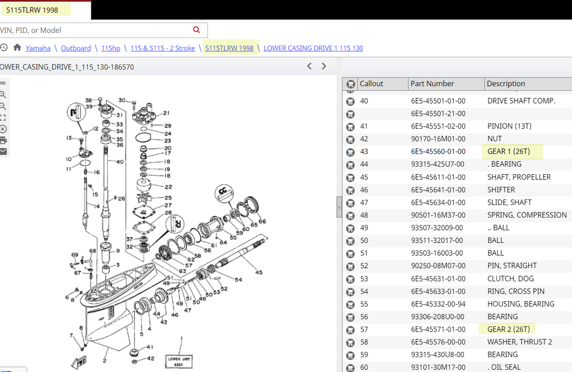This screenshot has width=572, height=372.
Task: Add CLUTCH, DOG to cart
Action: click(350, 279)
